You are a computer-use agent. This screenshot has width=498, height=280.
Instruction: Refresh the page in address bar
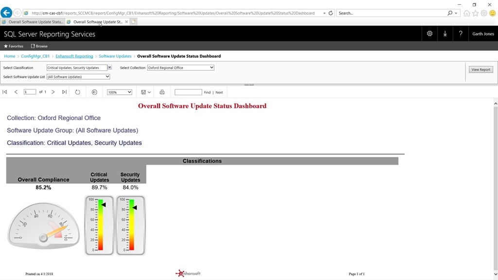331,13
